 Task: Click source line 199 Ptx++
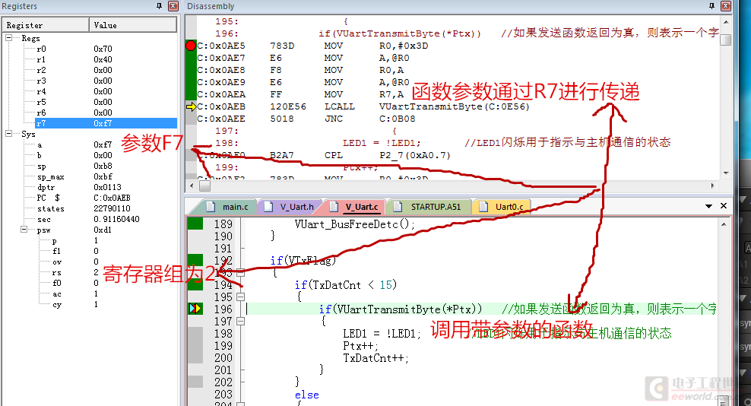coord(360,346)
